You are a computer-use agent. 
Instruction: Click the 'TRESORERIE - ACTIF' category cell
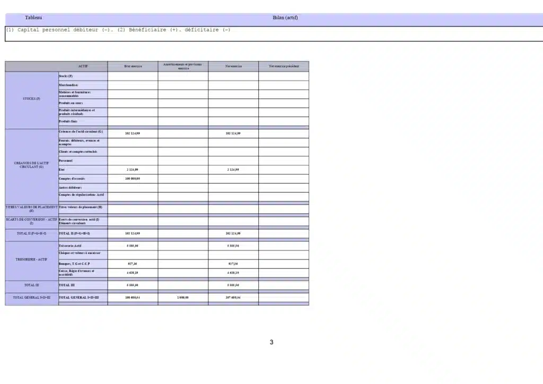(31, 259)
